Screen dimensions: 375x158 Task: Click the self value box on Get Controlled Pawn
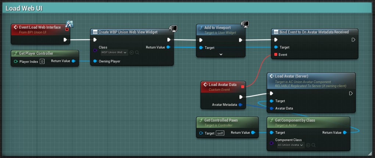[x=220, y=133]
